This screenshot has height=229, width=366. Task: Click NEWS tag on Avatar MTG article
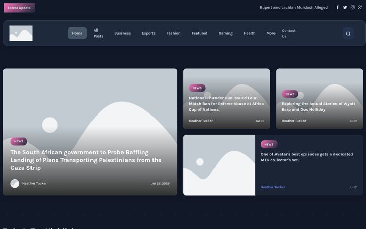[269, 145]
